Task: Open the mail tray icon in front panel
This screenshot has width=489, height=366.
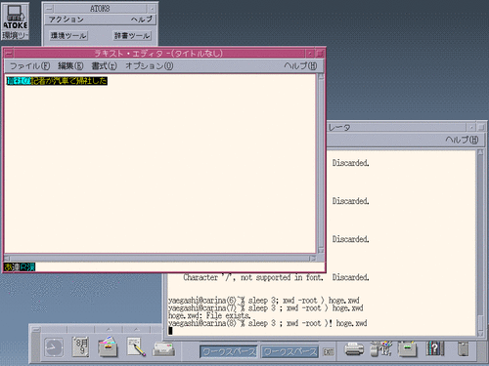Action: click(163, 349)
